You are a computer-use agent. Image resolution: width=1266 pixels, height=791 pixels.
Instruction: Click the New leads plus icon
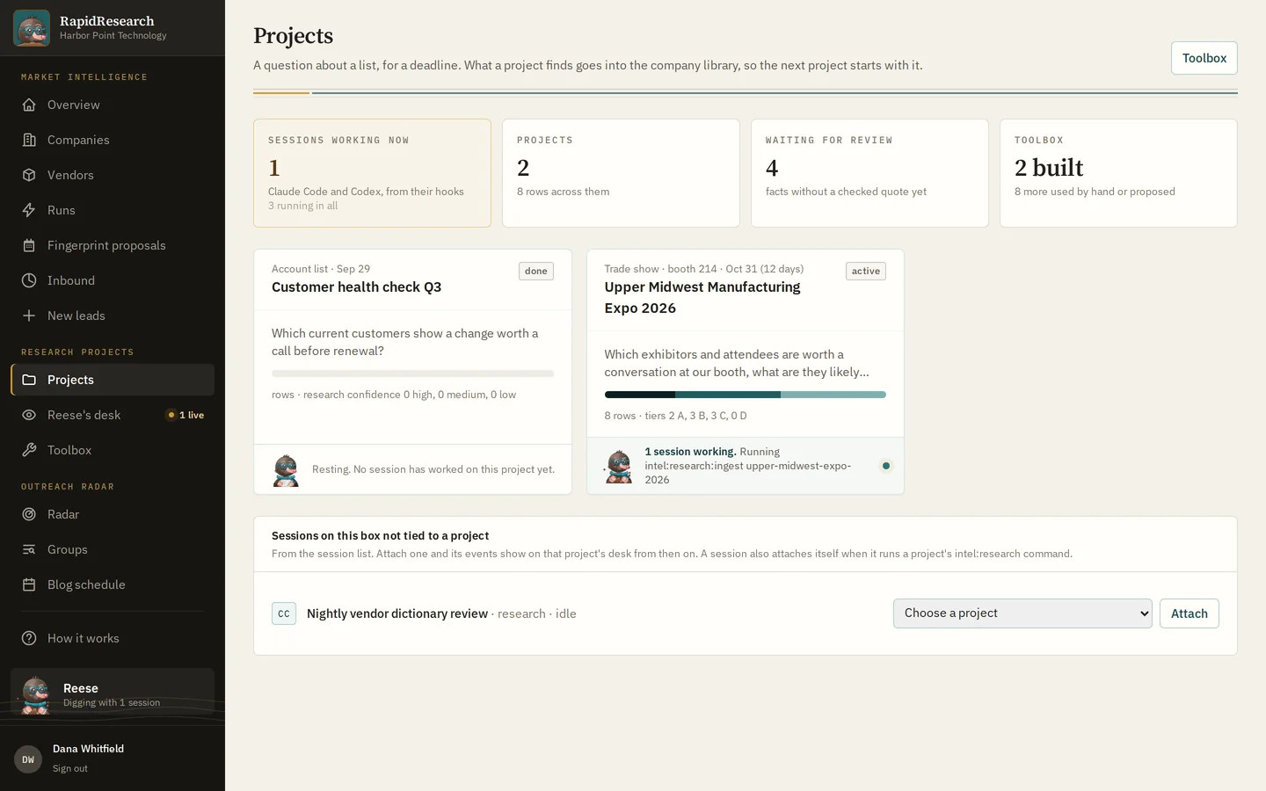pos(29,316)
